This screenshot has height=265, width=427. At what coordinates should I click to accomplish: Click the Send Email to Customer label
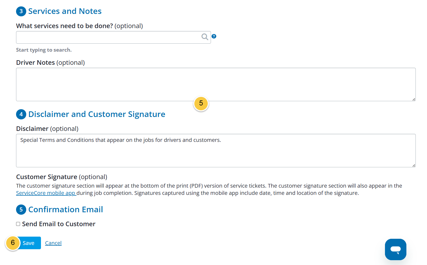click(x=59, y=224)
